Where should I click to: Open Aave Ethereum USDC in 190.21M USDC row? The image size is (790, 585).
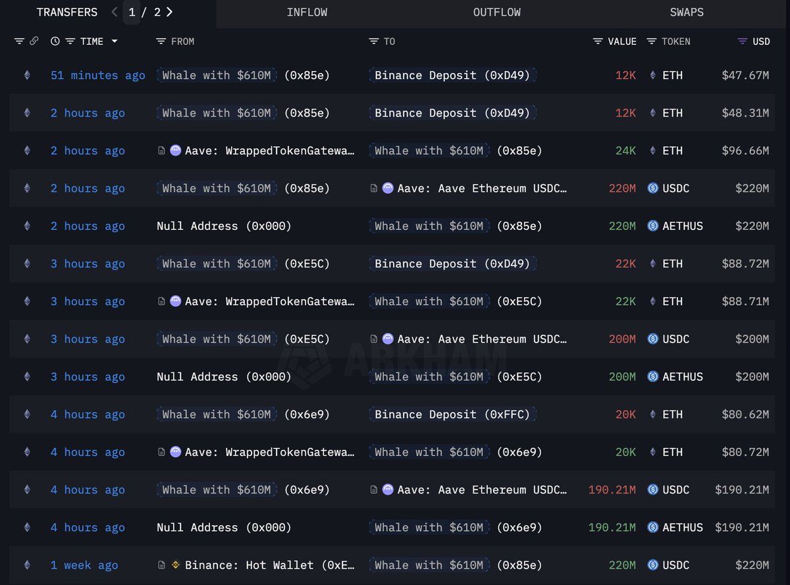pyautogui.click(x=483, y=489)
